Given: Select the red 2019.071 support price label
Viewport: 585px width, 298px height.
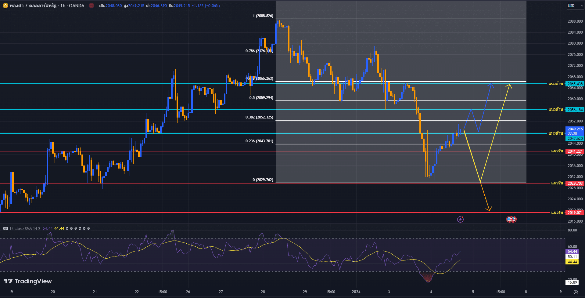Looking at the screenshot, I should coord(575,213).
